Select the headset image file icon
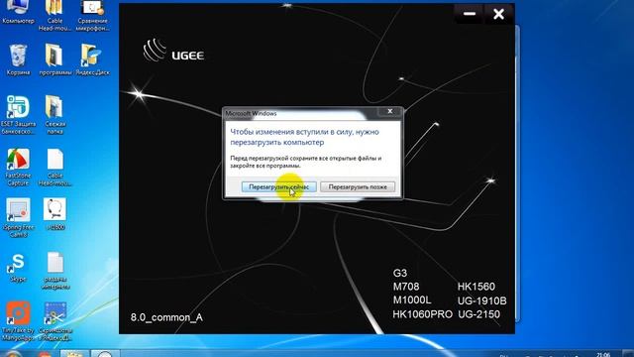634x357 pixels. click(x=55, y=214)
